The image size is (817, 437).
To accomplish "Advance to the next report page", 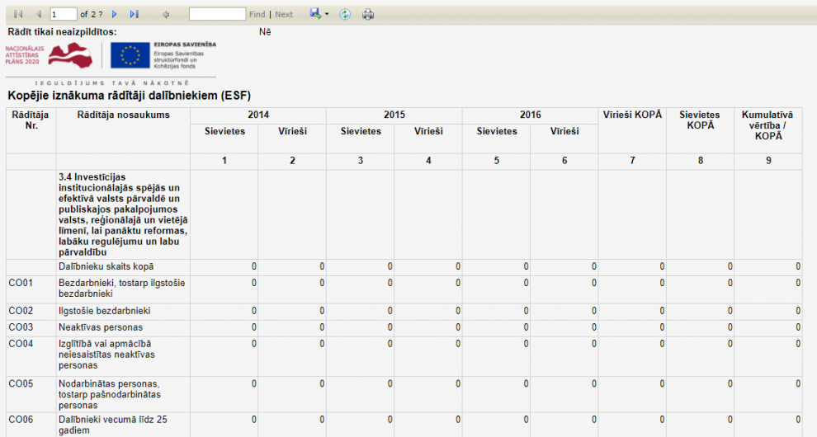I will click(115, 15).
